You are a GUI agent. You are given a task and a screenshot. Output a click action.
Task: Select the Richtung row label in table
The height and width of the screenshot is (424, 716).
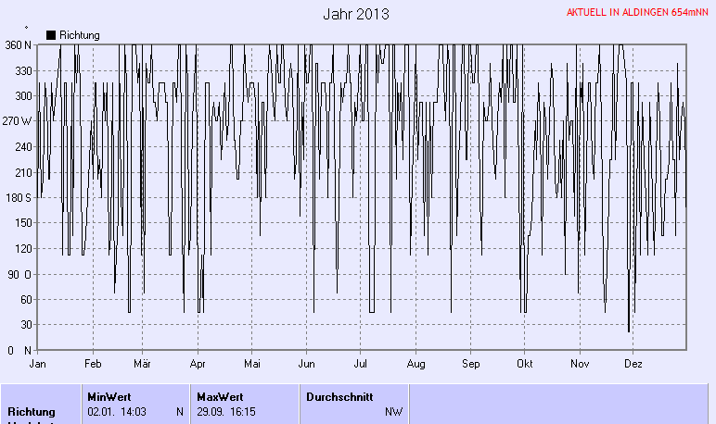coord(32,411)
